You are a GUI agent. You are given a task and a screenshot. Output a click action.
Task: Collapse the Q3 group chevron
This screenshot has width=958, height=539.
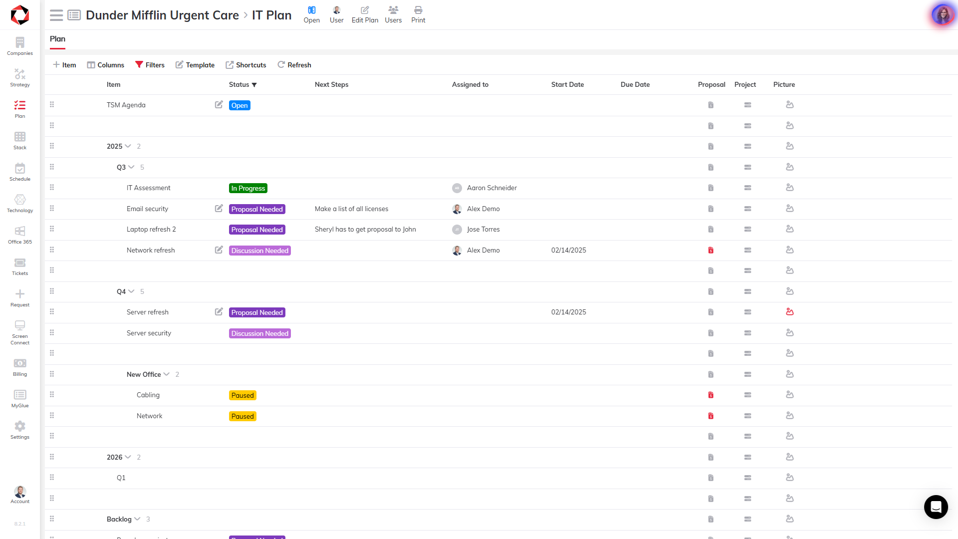(131, 167)
